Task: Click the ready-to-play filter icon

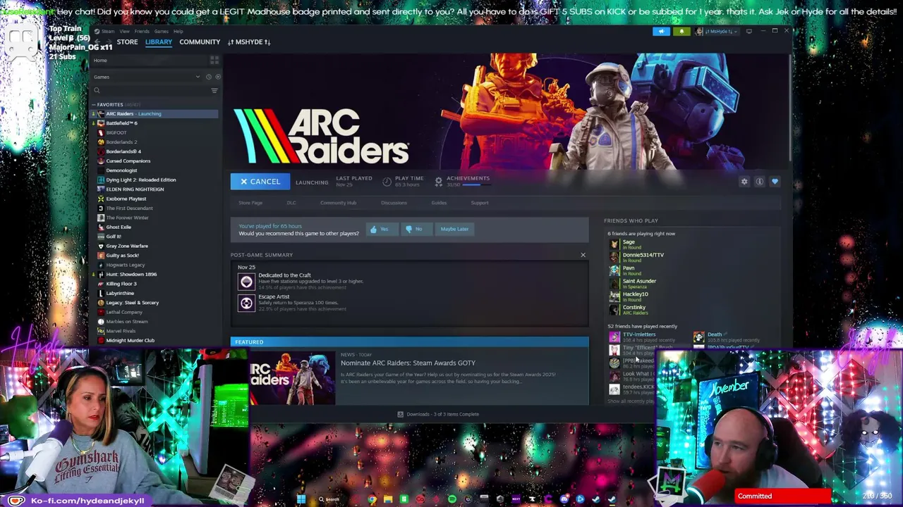Action: [x=217, y=77]
